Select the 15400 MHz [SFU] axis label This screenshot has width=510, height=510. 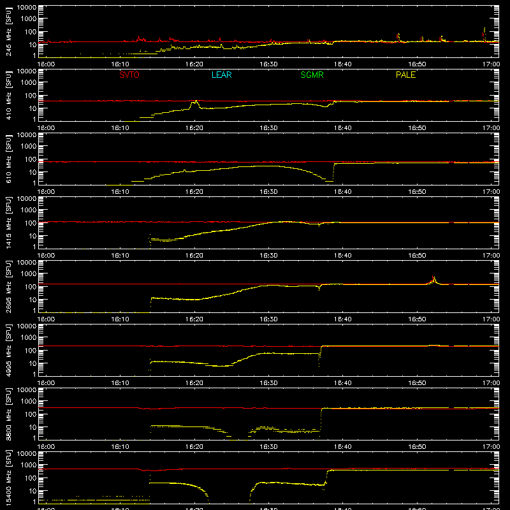click(9, 477)
